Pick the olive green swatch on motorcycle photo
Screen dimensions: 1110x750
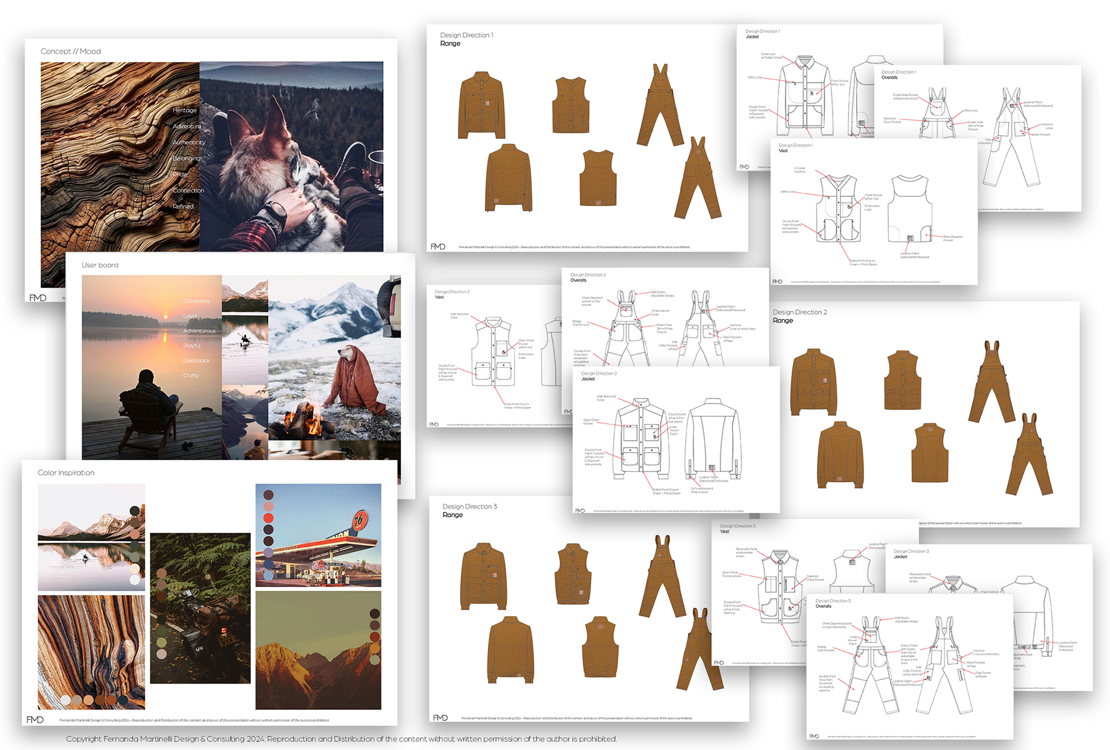(x=161, y=642)
